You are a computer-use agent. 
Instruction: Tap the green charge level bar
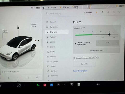pos(84,35)
